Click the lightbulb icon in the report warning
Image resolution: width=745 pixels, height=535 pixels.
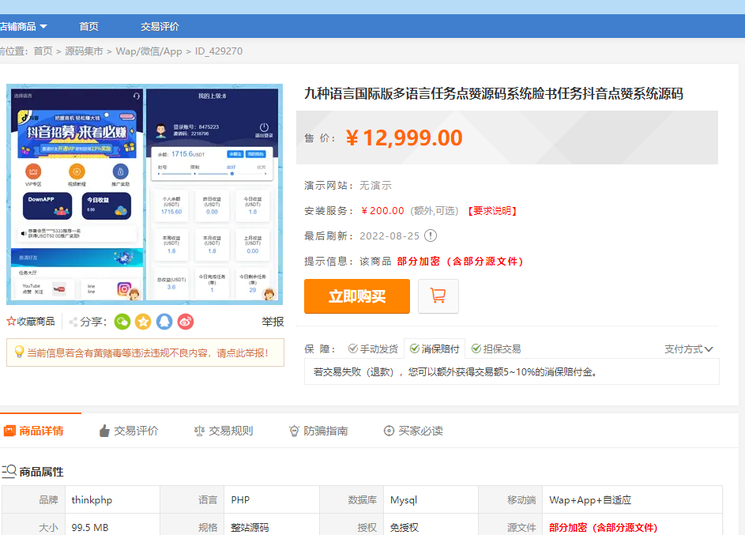(x=19, y=352)
